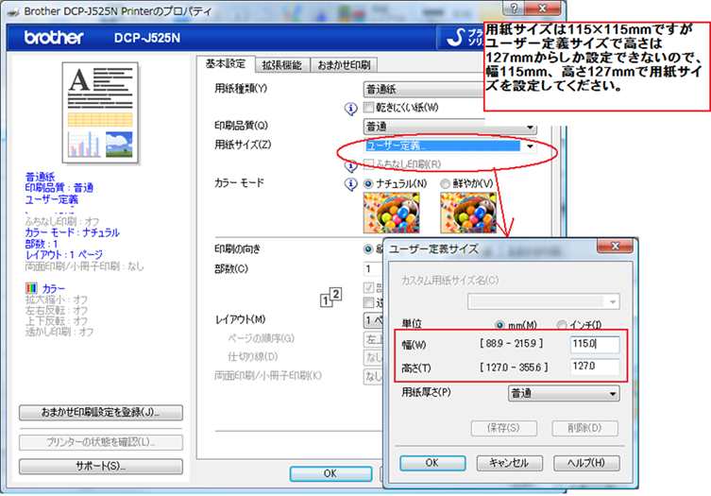711x496 pixels.
Task: Click the 高さ(T) height input field
Action: [595, 367]
